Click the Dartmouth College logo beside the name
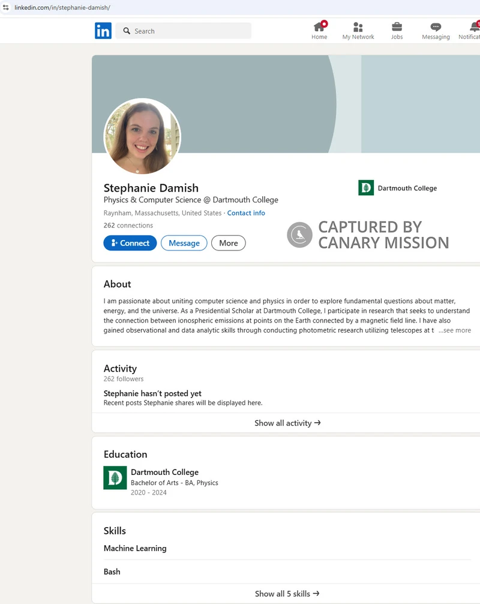 (366, 188)
